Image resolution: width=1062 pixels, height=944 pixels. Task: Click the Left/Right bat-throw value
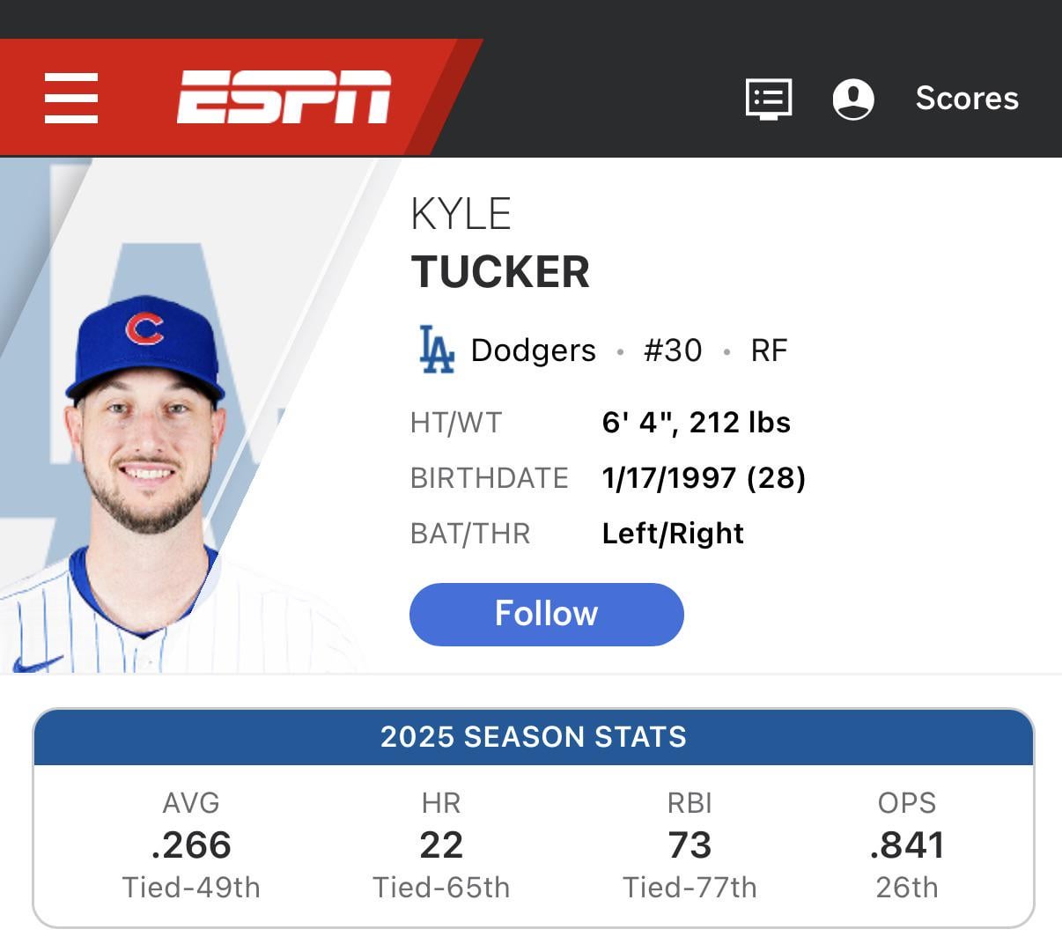point(673,534)
